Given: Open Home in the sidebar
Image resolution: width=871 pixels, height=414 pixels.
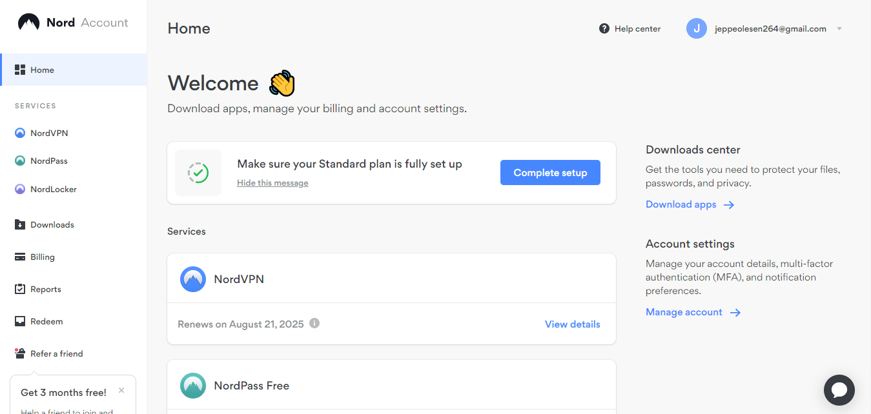Looking at the screenshot, I should point(42,70).
